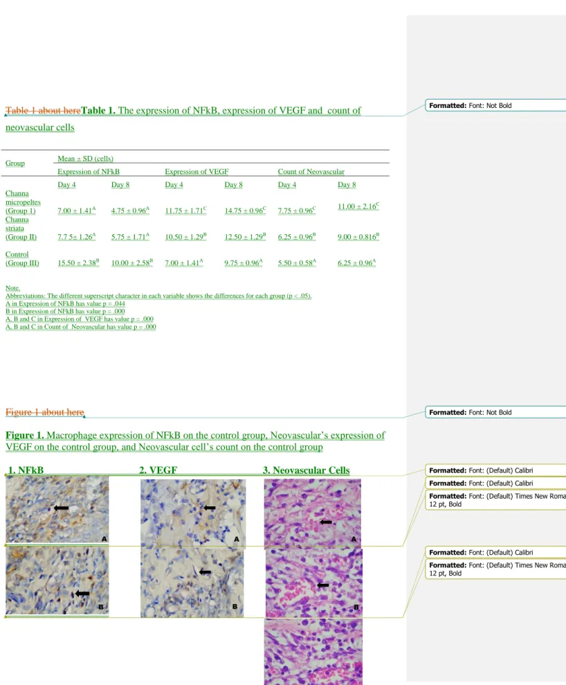Click the 'Expression of VEGF' column header

(x=197, y=171)
